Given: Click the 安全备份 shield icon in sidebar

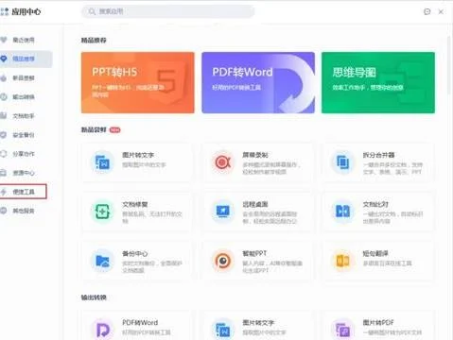Looking at the screenshot, I should [4, 135].
